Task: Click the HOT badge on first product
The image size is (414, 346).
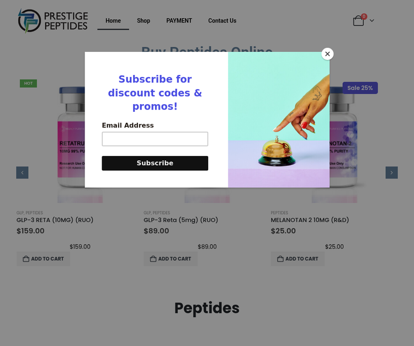Action: (x=28, y=83)
